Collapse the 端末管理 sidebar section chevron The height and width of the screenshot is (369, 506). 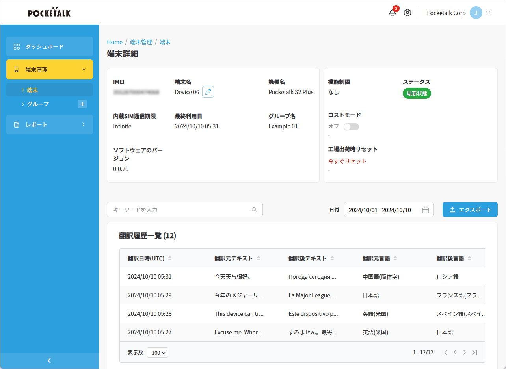(84, 69)
